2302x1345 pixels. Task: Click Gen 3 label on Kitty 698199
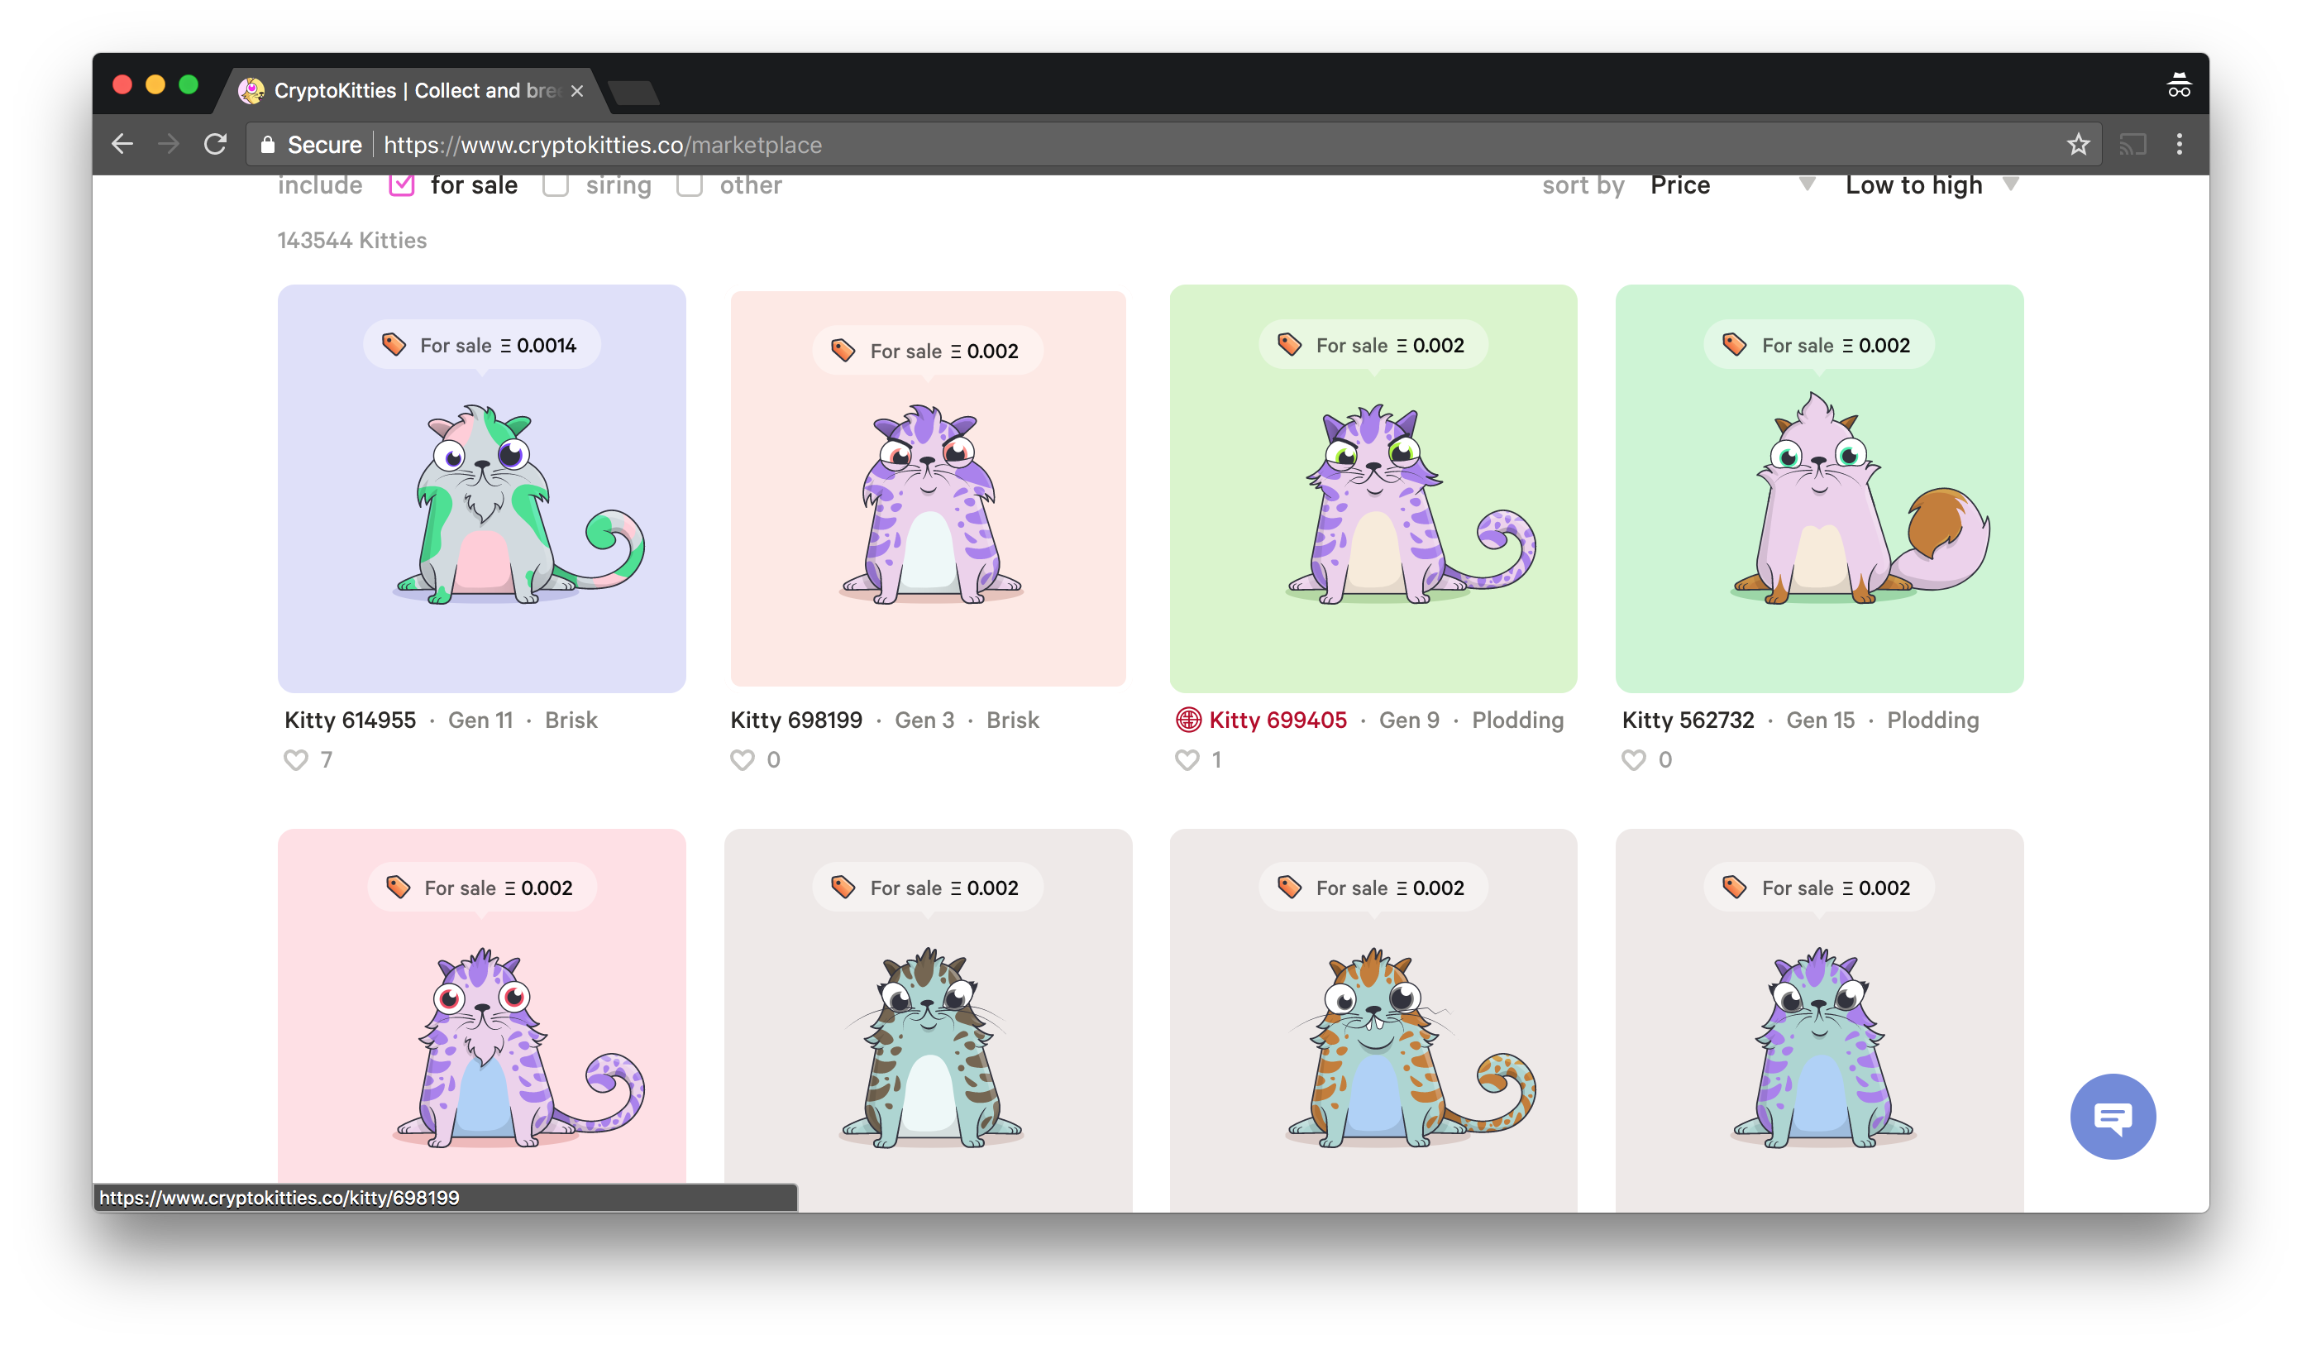[x=924, y=720]
